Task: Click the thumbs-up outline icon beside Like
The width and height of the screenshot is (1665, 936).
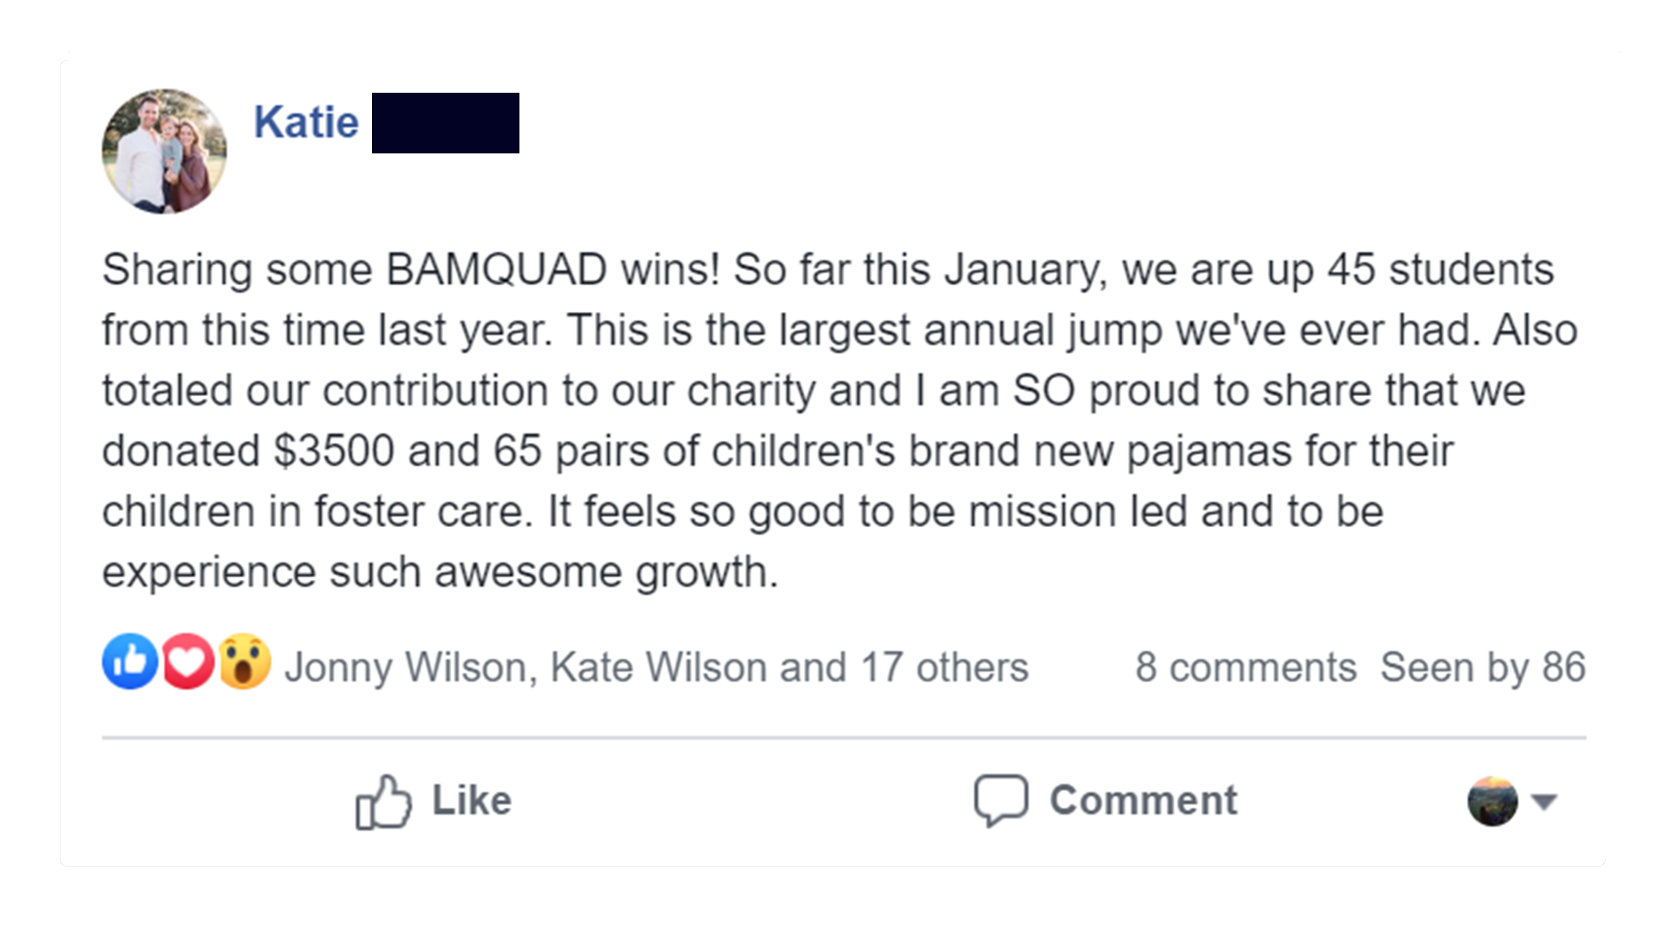Action: click(382, 802)
